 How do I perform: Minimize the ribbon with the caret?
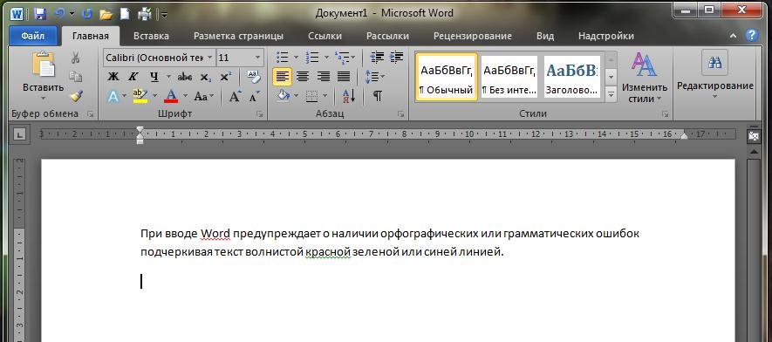(733, 36)
